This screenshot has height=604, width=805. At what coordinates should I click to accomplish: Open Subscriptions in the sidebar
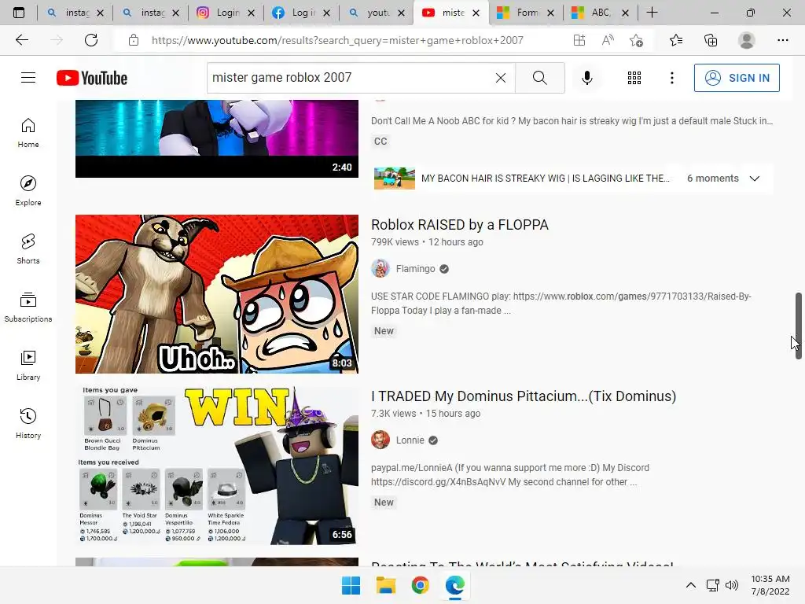(x=28, y=308)
